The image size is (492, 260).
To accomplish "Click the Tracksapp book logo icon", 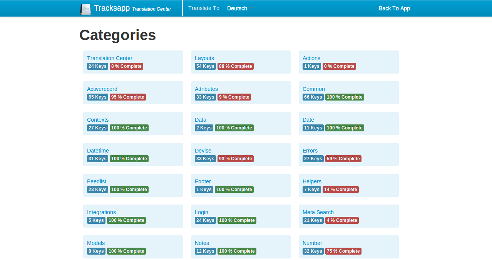I will [85, 9].
